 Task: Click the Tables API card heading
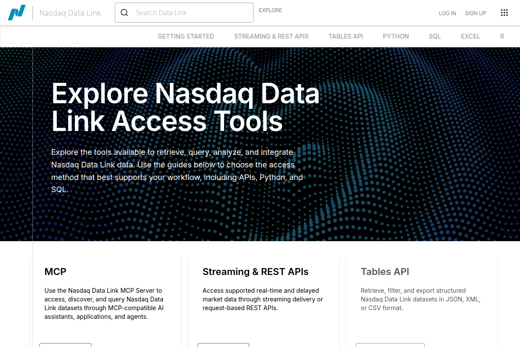point(385,272)
